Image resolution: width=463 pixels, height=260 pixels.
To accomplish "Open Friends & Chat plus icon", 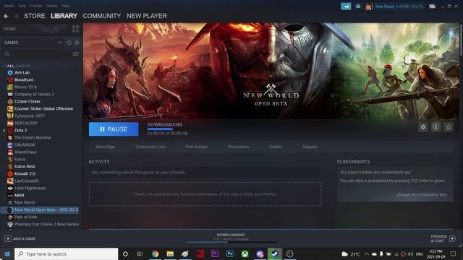I will (x=452, y=238).
